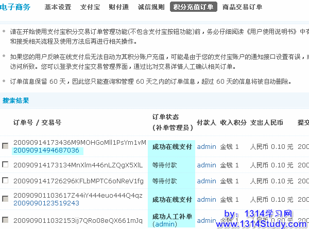Mark the checkbox for order 20090901103215 row

pyautogui.click(x=5, y=220)
